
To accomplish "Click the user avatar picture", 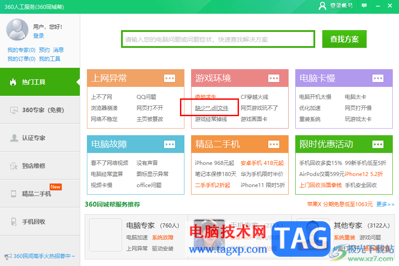I will click(17, 30).
